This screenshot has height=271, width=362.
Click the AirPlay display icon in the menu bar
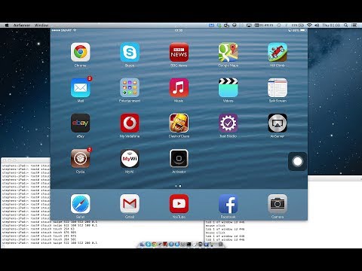[249, 26]
